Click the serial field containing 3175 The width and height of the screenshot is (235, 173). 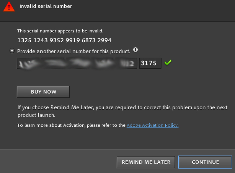point(150,63)
